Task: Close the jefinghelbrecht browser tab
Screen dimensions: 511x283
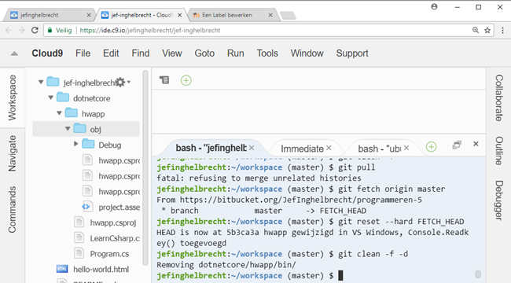Action: [x=89, y=15]
